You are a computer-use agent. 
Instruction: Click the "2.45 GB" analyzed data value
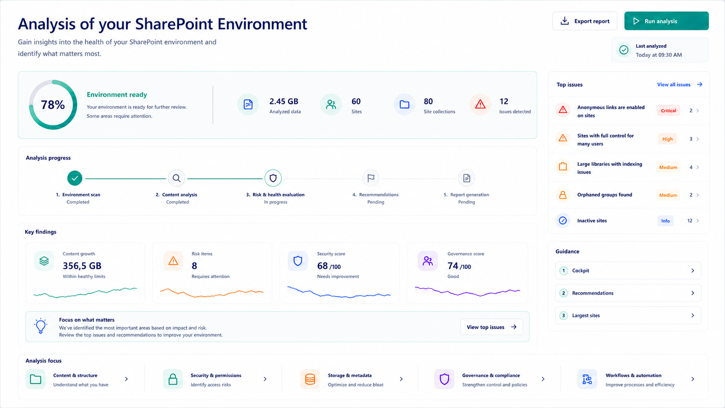point(284,101)
